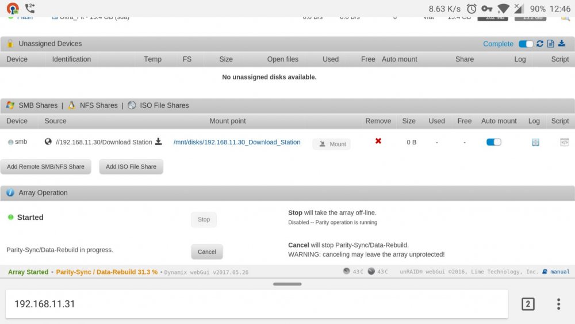Click the Array Started footer text
This screenshot has height=324, width=575.
pos(28,272)
